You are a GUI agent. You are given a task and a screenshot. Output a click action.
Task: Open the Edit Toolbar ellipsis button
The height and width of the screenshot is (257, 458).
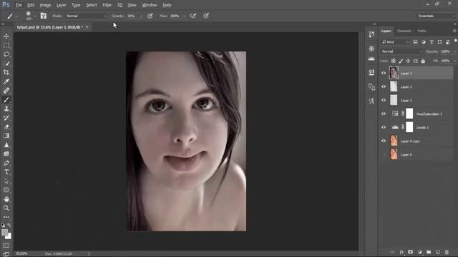(6, 217)
